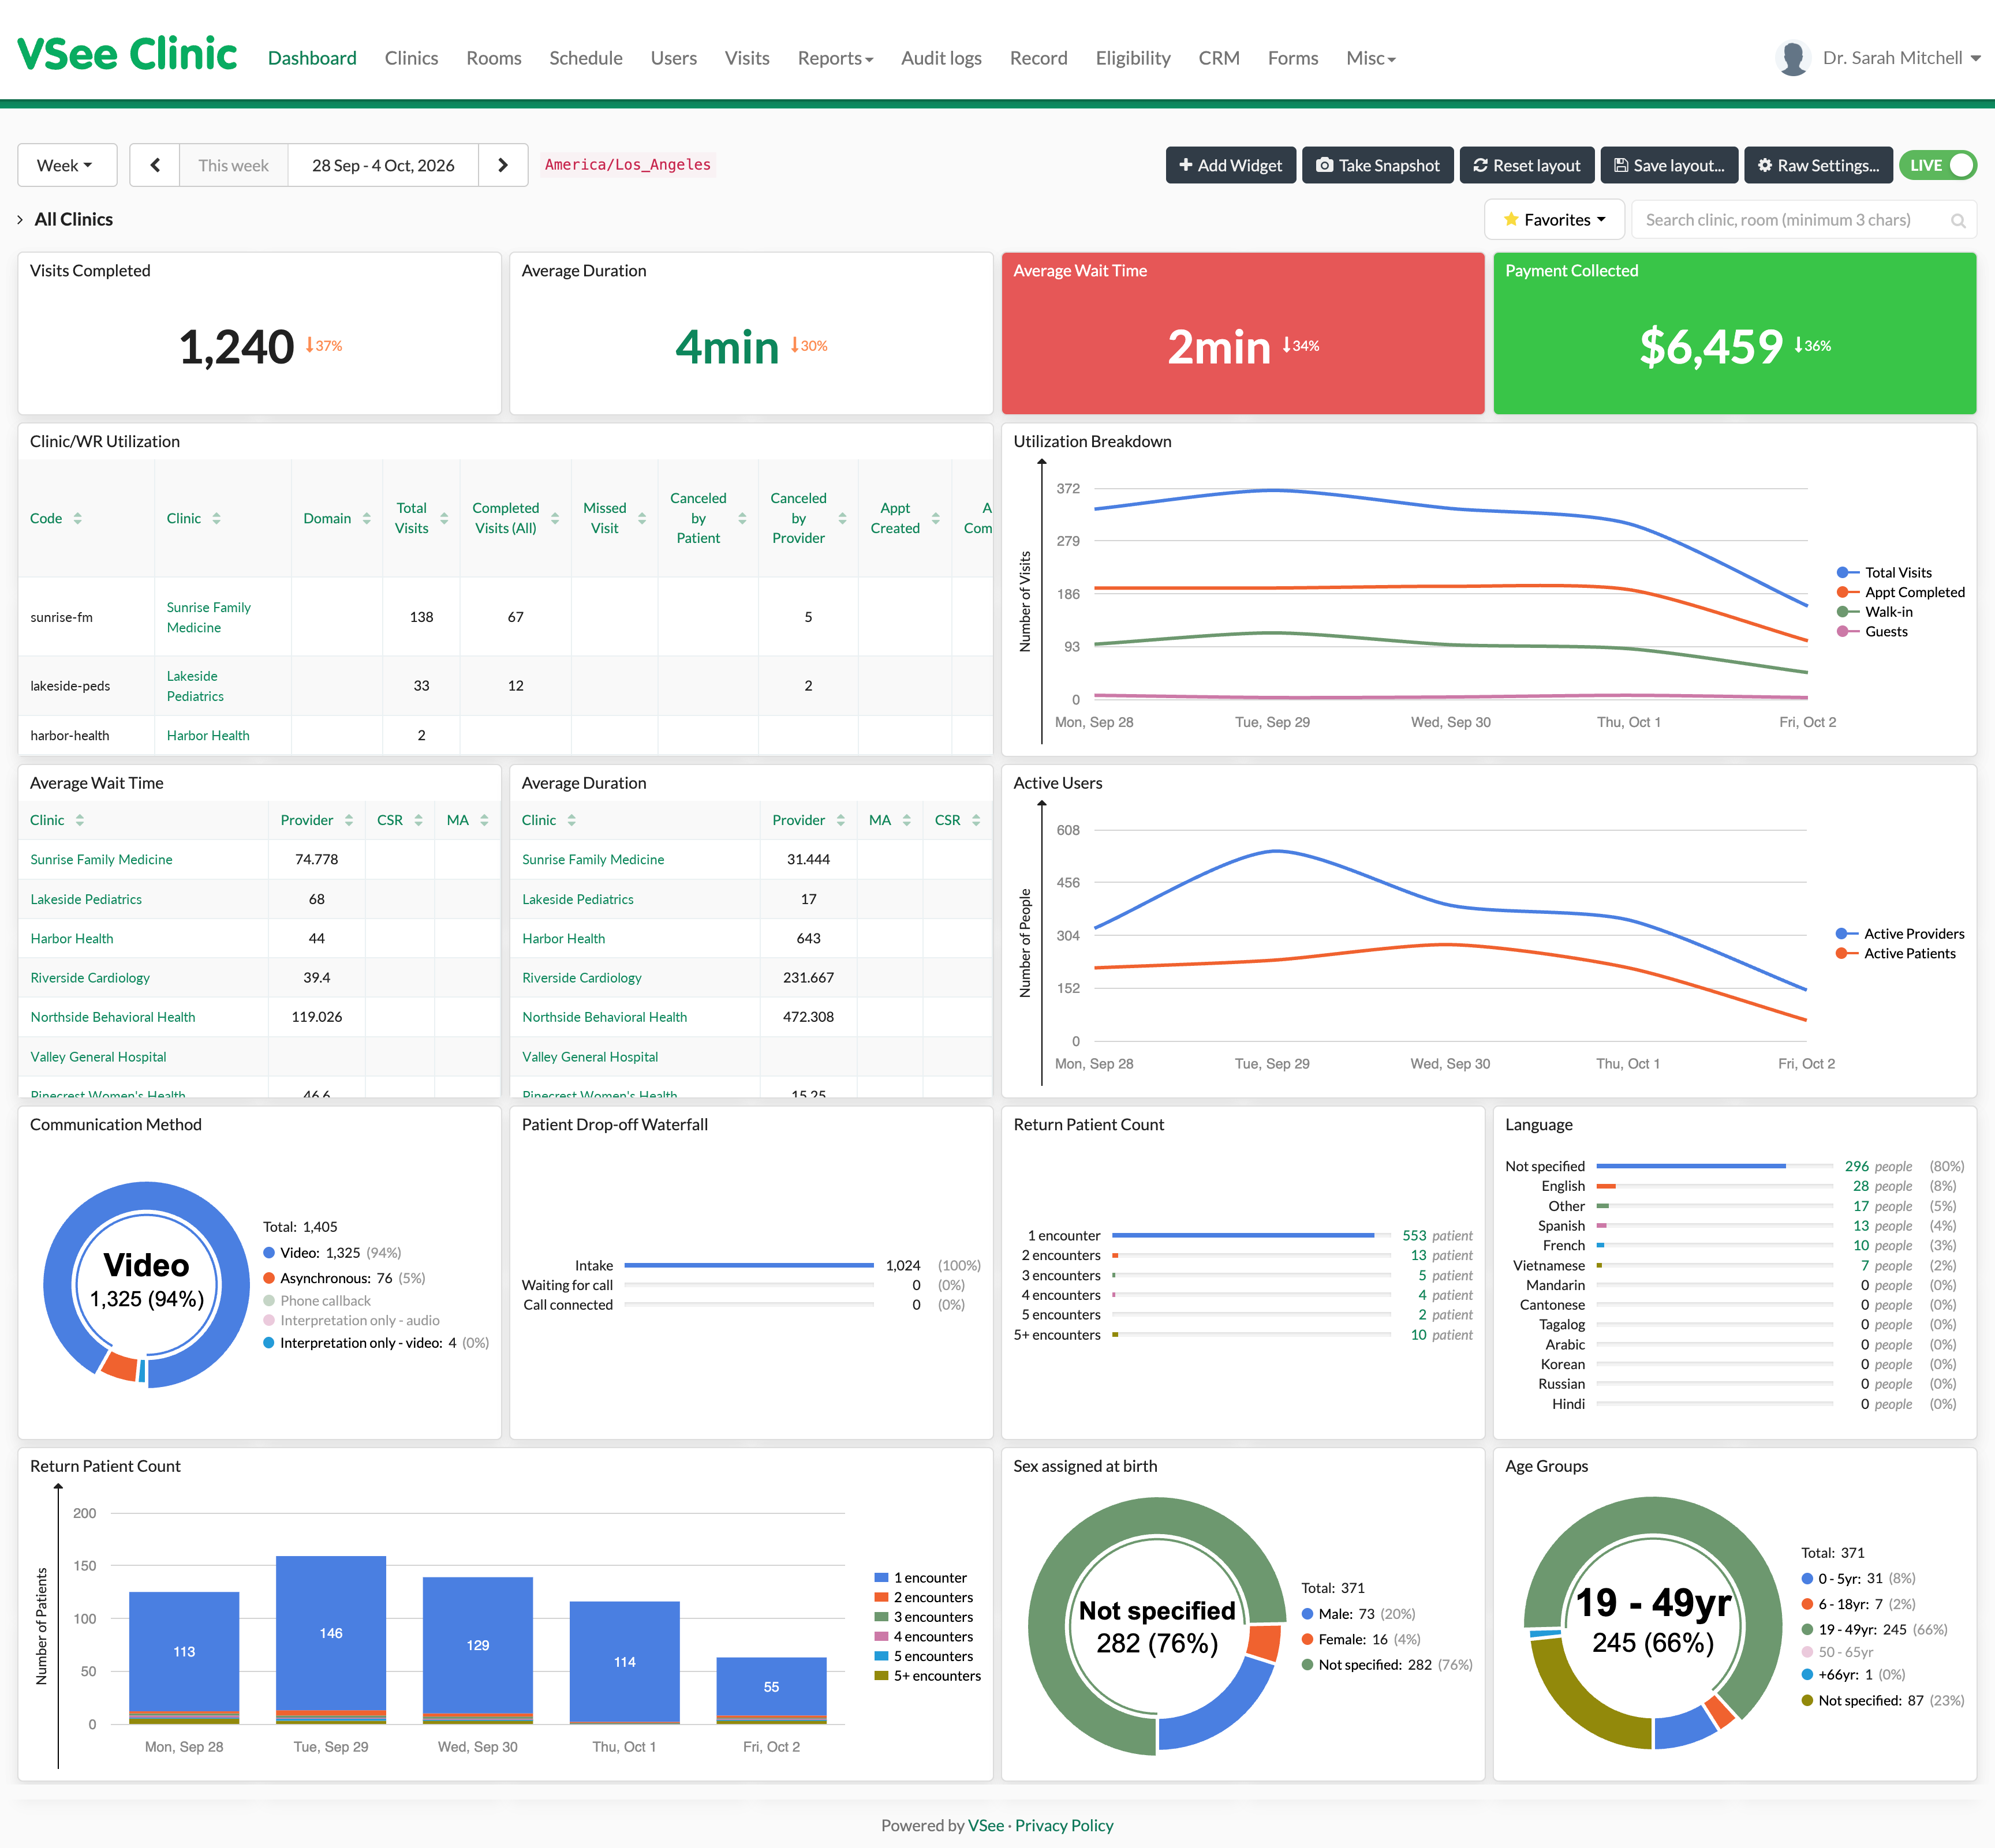Sort Total Visits column
This screenshot has height=1848, width=1995.
(444, 518)
